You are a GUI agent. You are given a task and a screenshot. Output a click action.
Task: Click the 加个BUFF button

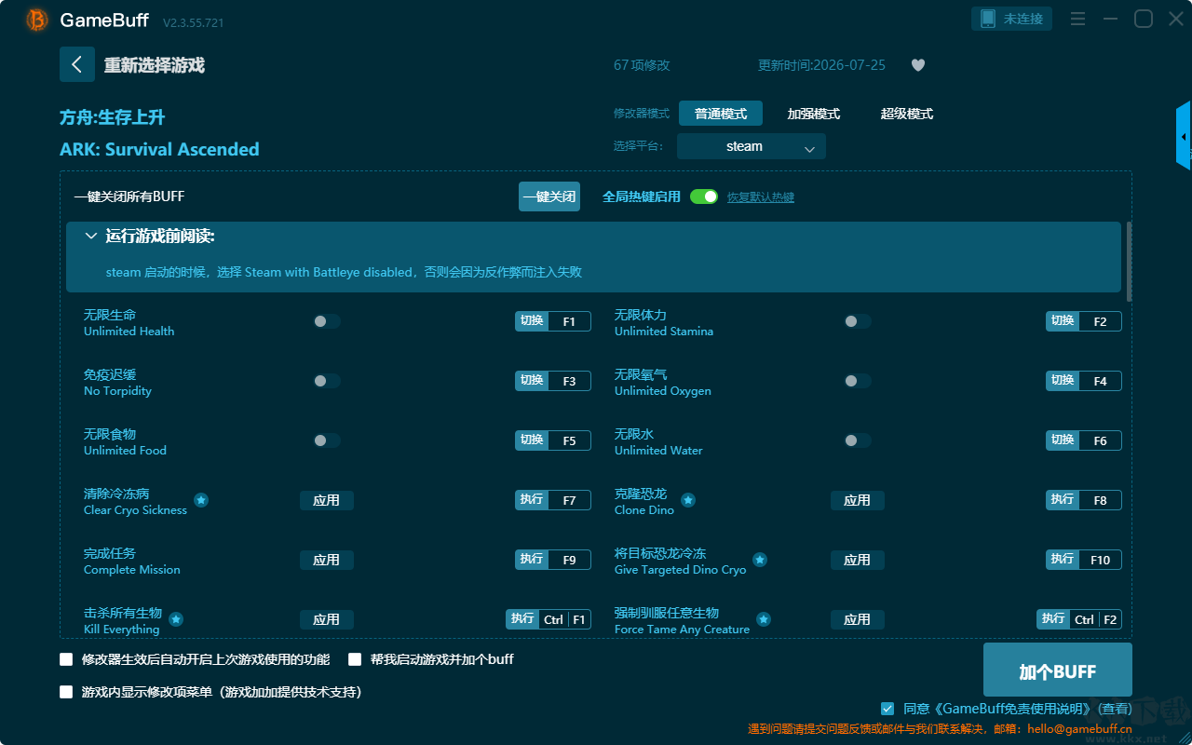click(x=1058, y=670)
